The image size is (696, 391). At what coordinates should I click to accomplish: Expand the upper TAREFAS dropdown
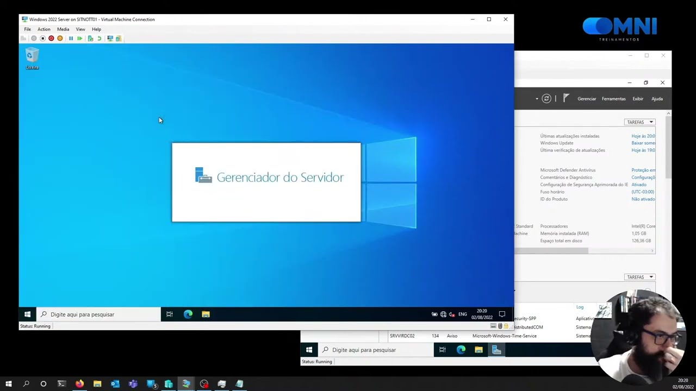pyautogui.click(x=640, y=122)
